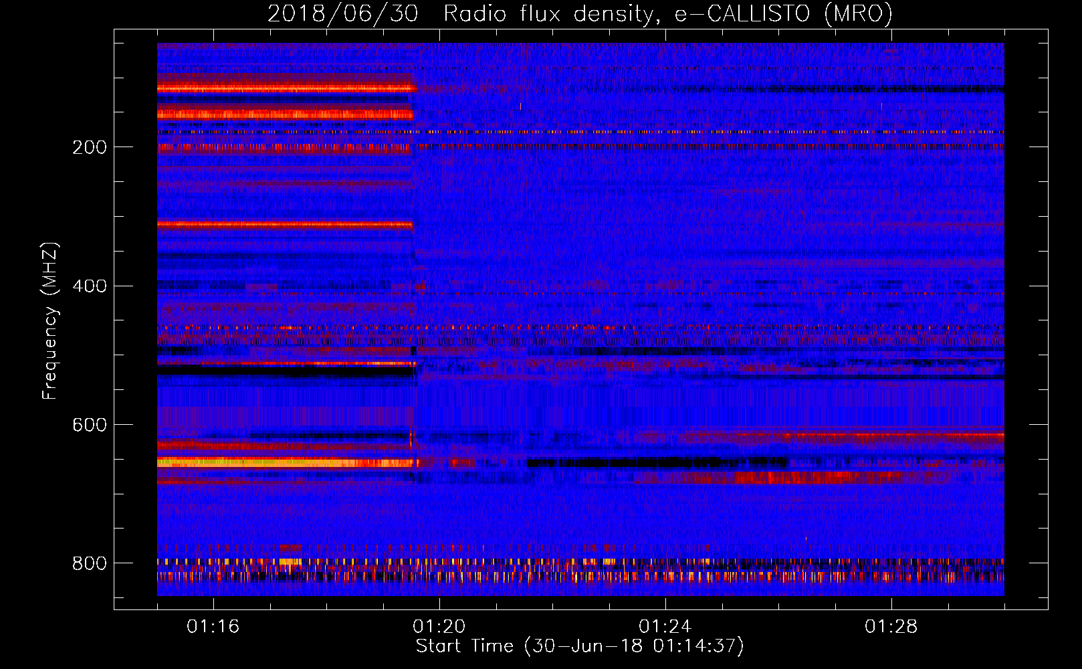Image resolution: width=1082 pixels, height=669 pixels.
Task: Click the 01:28 time tick label
Action: (891, 627)
